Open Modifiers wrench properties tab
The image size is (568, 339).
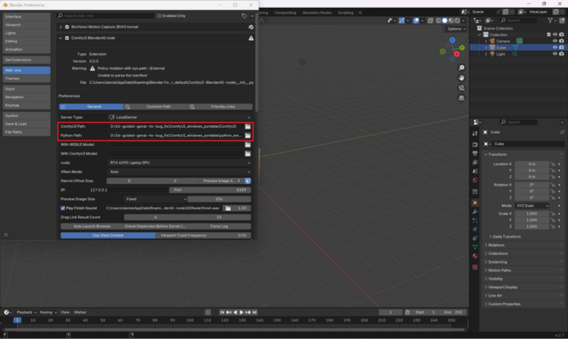475,212
